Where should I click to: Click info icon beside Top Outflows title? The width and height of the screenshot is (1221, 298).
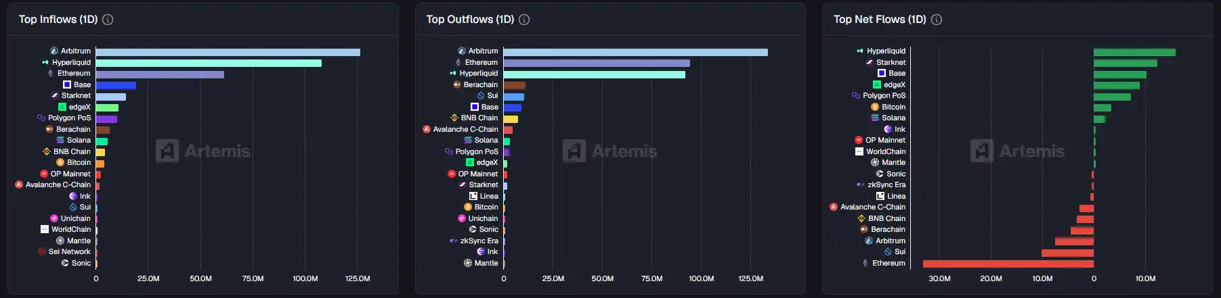pyautogui.click(x=524, y=20)
